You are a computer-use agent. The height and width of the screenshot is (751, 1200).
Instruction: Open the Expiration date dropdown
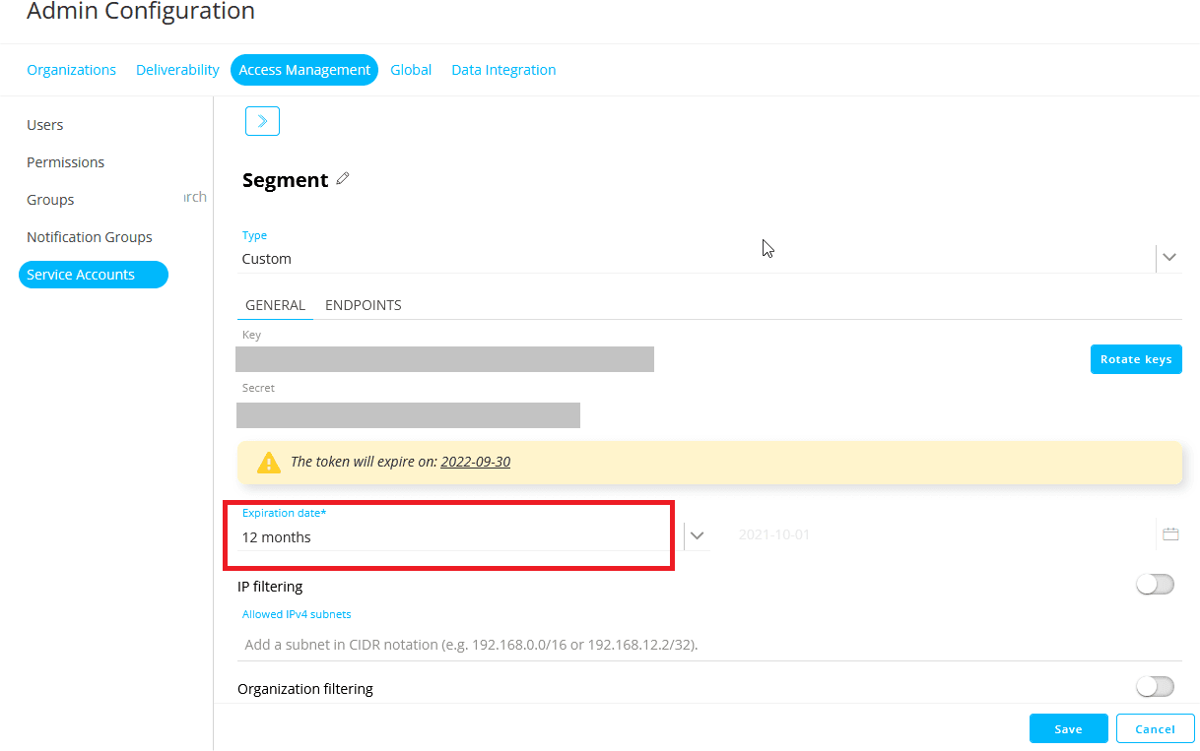pos(698,534)
